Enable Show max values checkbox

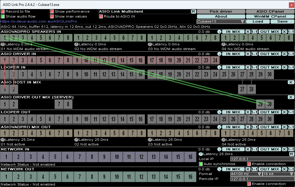(x=52, y=16)
